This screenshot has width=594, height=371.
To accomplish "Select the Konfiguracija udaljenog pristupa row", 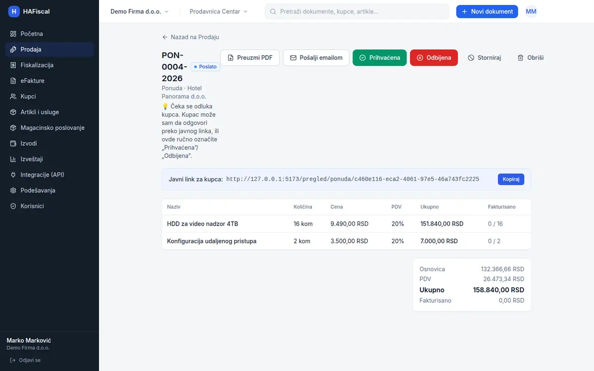I will click(346, 241).
